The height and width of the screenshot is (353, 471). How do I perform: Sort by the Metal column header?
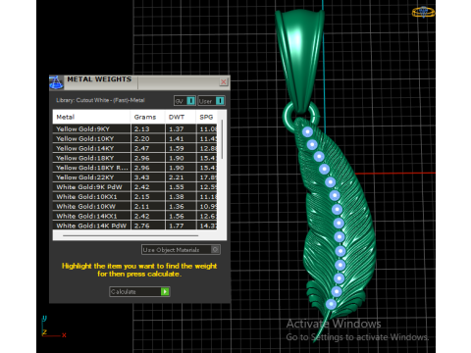[91, 117]
